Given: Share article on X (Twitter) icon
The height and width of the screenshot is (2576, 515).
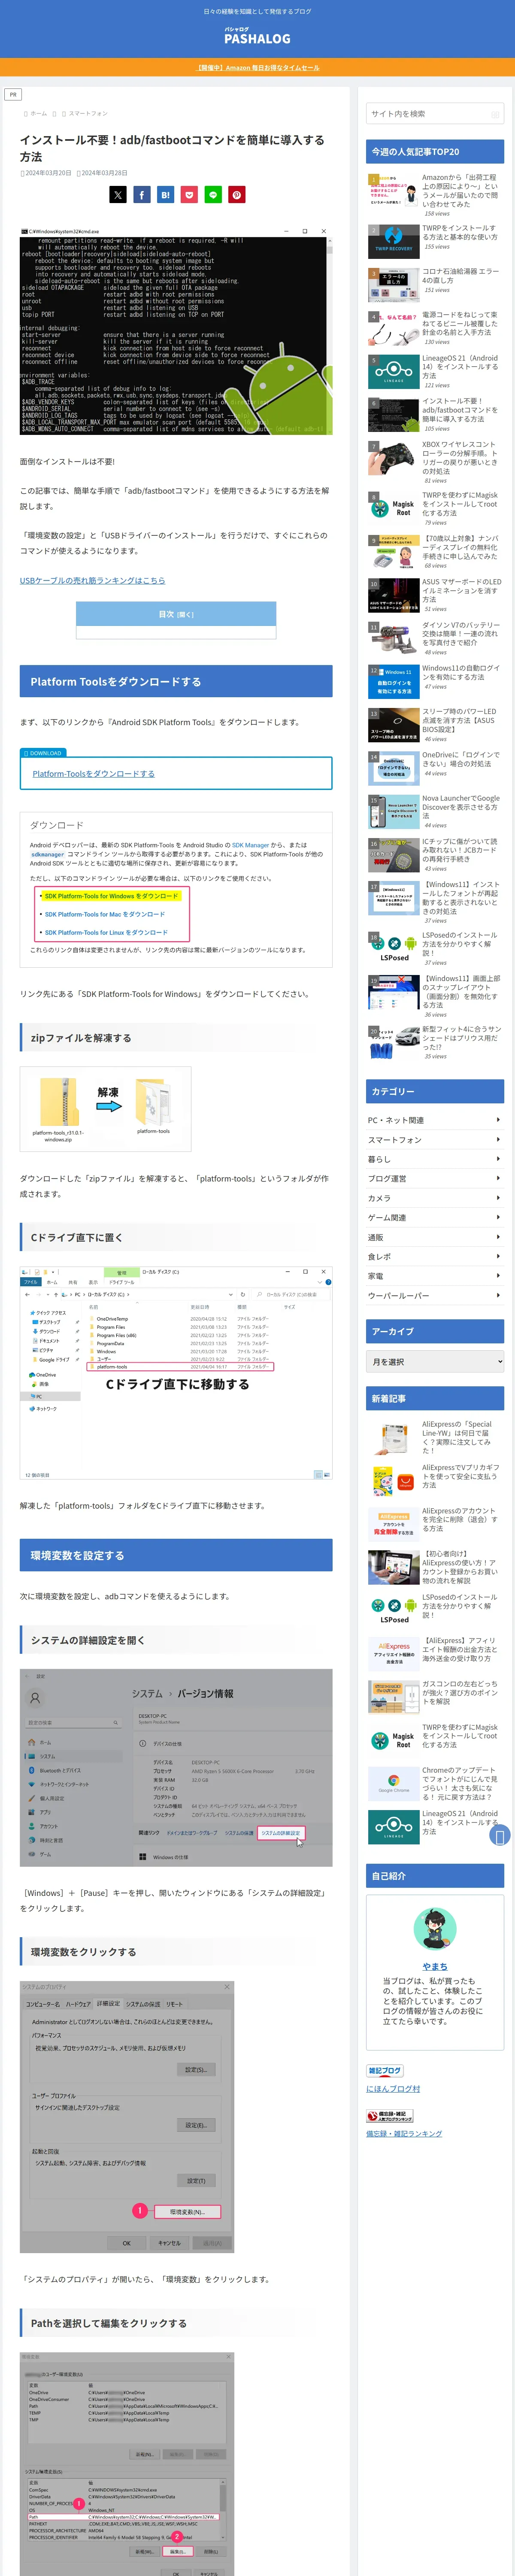Looking at the screenshot, I should (117, 195).
